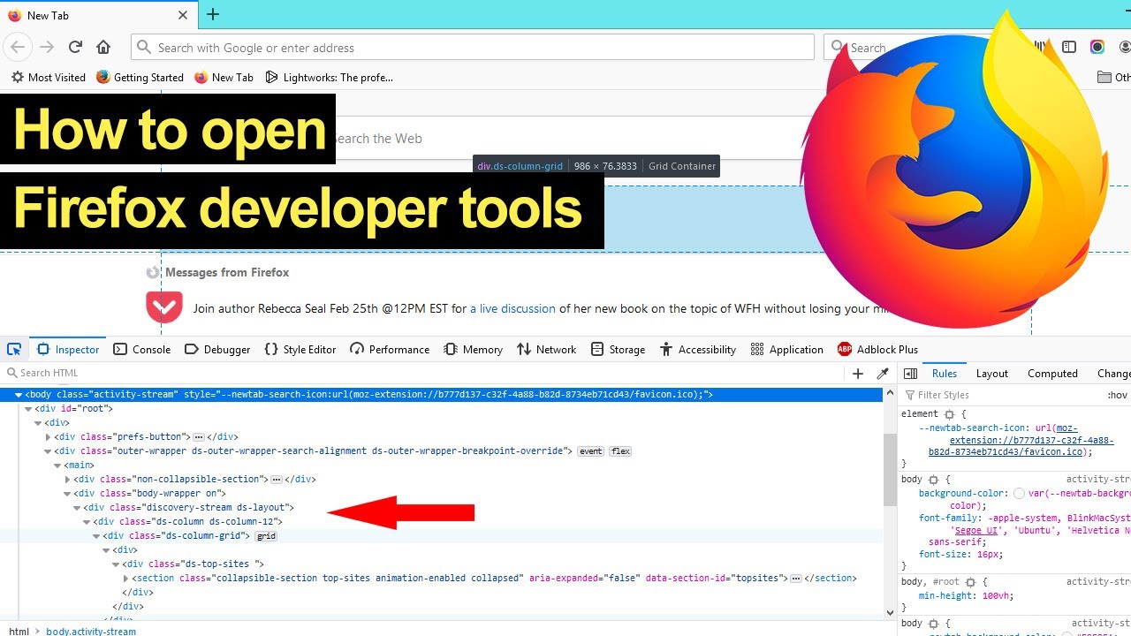Create new node with plus icon
This screenshot has width=1131, height=636.
[x=857, y=373]
